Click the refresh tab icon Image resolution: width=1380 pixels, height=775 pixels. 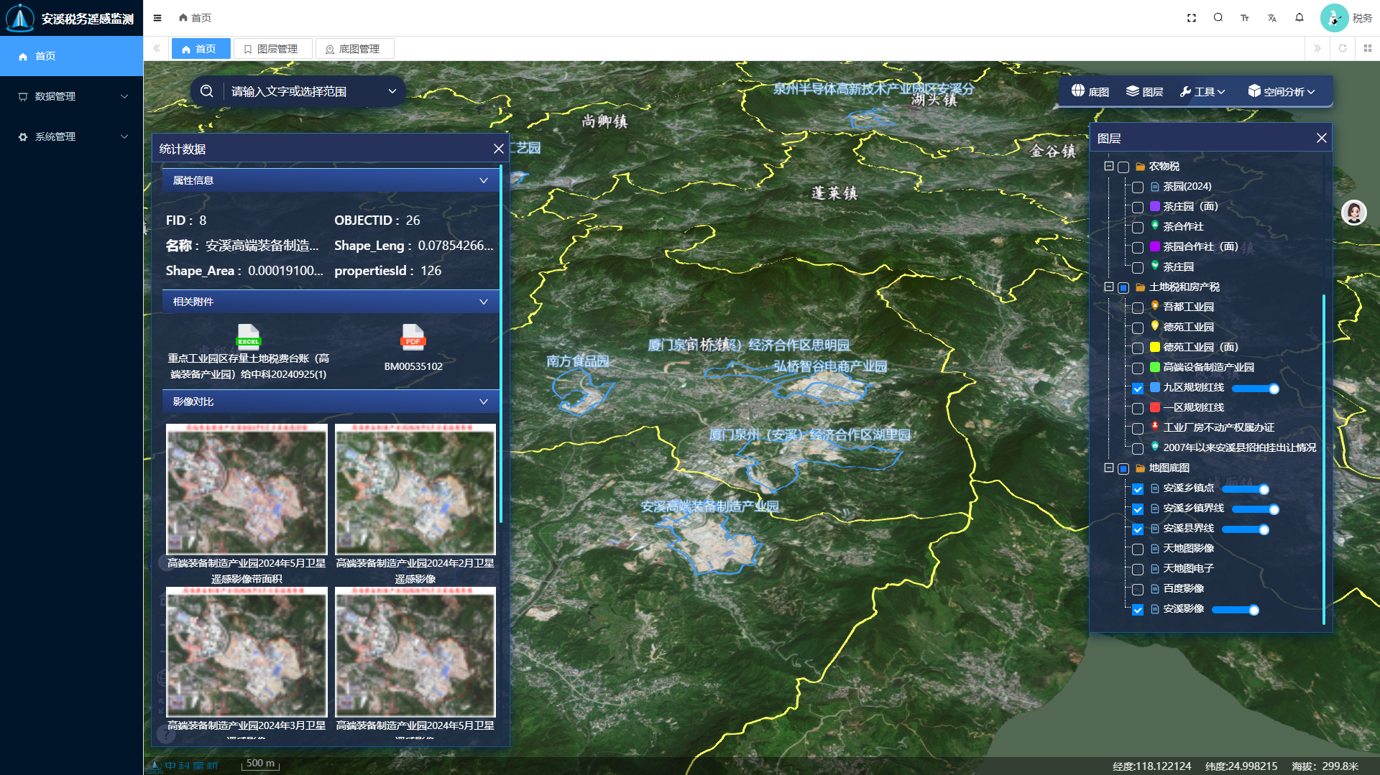(1342, 49)
